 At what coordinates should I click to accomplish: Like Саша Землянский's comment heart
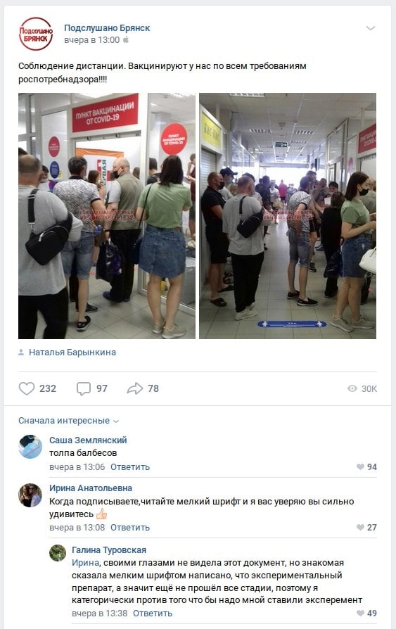pyautogui.click(x=360, y=467)
